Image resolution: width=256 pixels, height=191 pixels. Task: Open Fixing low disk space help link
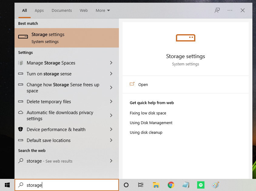pyautogui.click(x=148, y=113)
